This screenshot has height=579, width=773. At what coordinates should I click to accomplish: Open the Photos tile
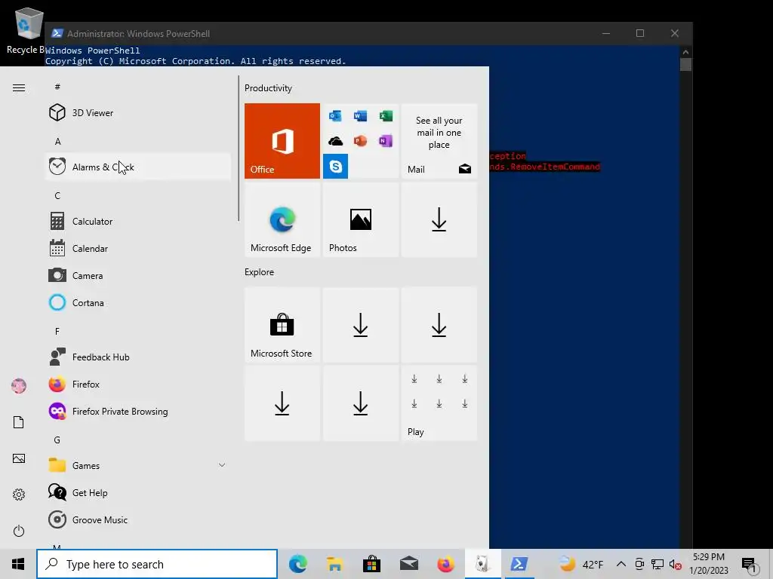(x=360, y=219)
